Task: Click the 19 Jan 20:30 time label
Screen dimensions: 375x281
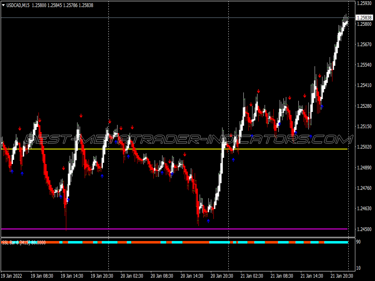Action: (102, 276)
